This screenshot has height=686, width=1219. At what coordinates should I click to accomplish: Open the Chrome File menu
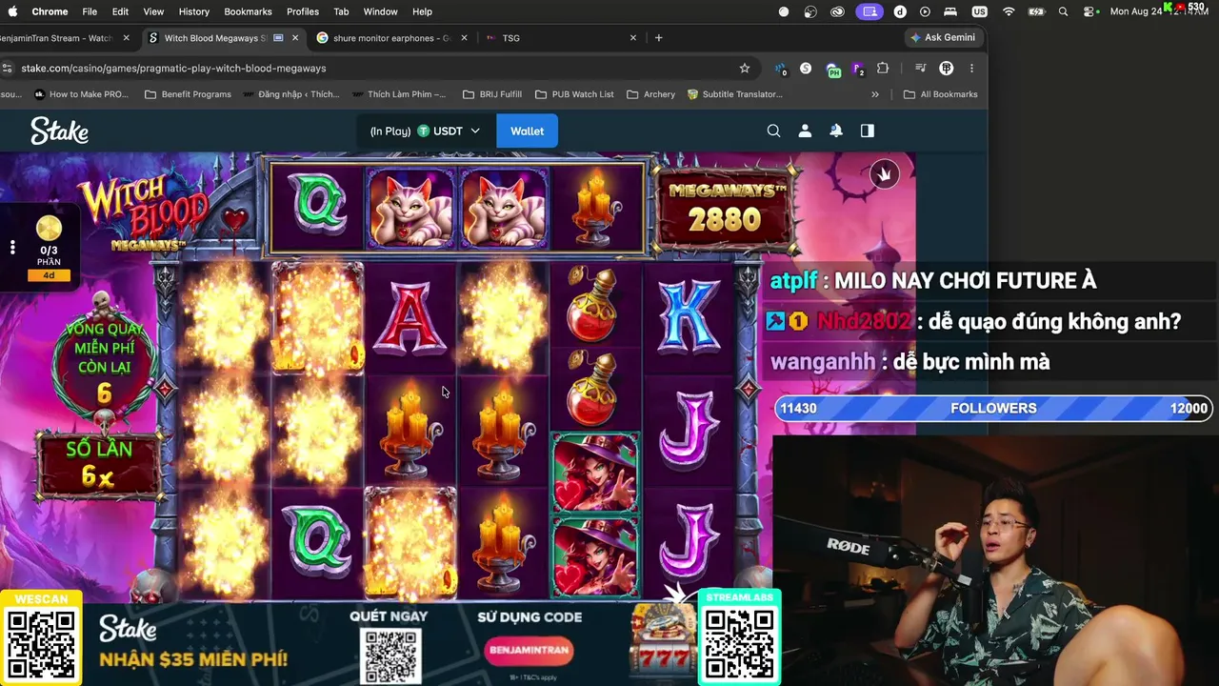coord(90,11)
